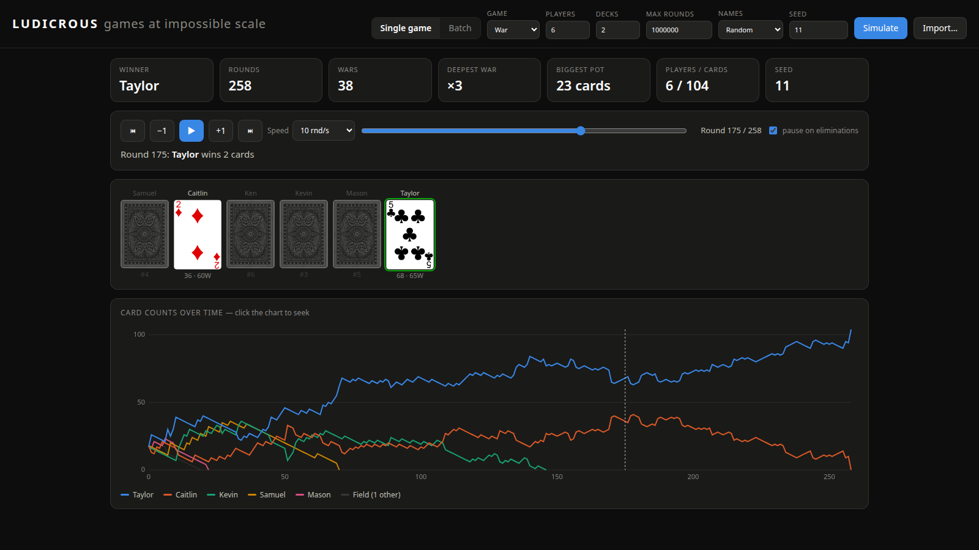This screenshot has width=979, height=550.
Task: Click Samuel's face-down card
Action: 144,234
